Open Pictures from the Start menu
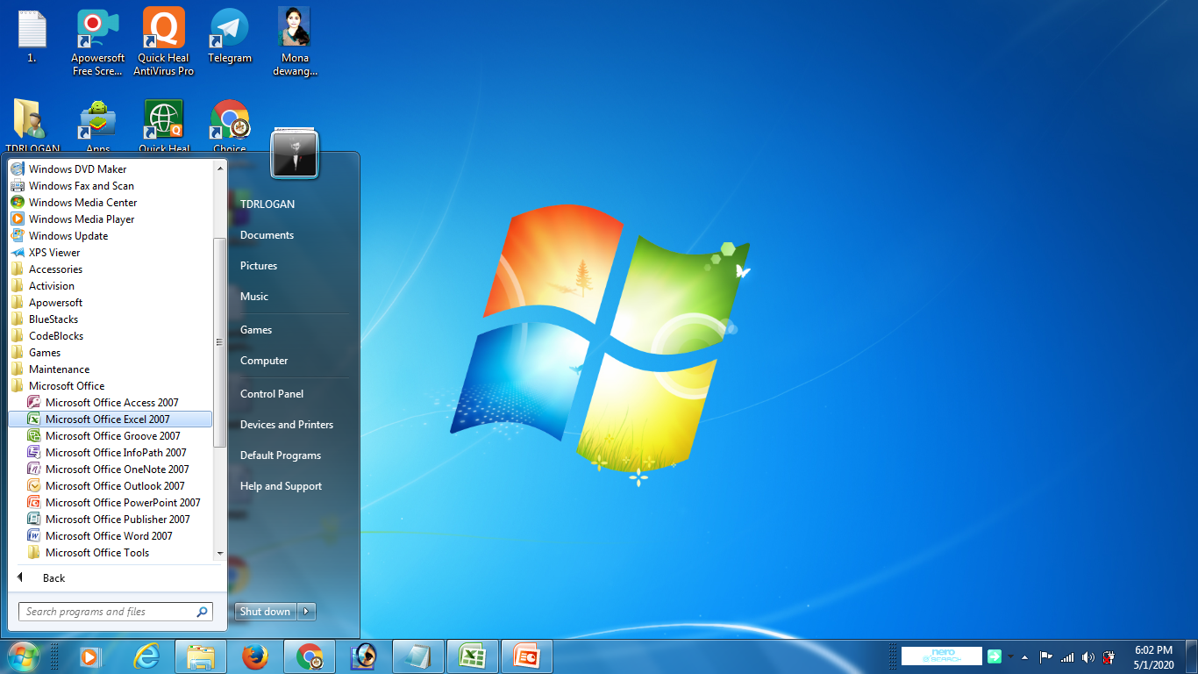 [259, 266]
